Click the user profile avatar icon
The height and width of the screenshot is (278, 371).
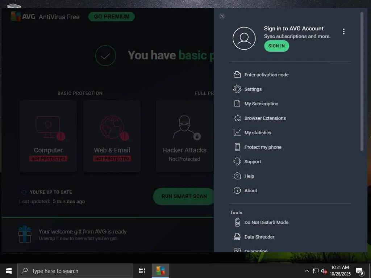point(244,38)
